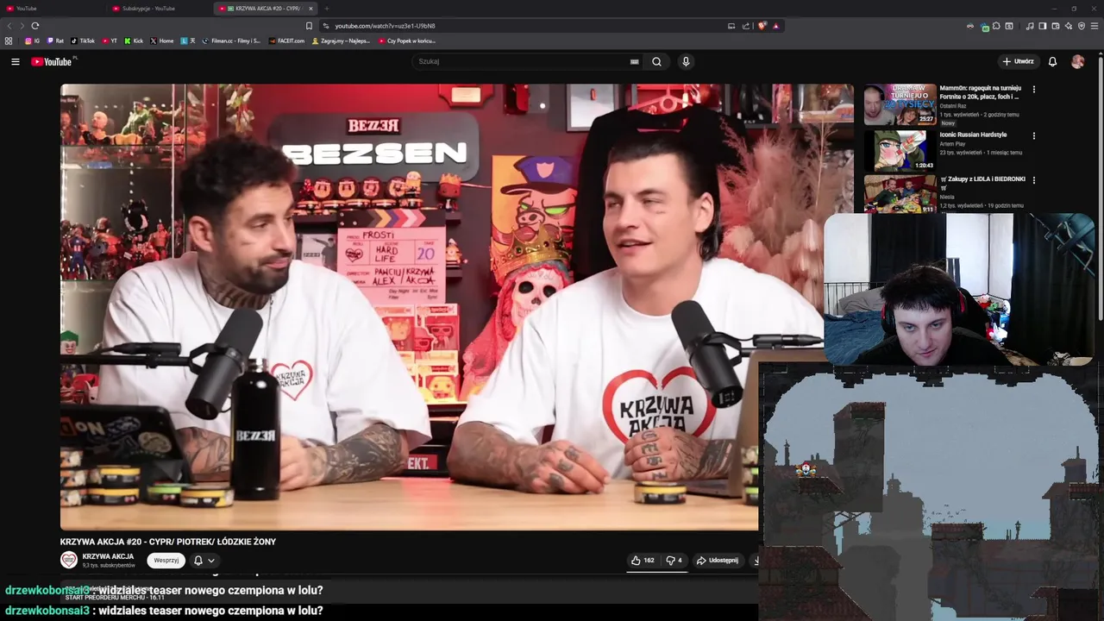
Task: Click the Wesprzyj support button
Action: pos(166,560)
